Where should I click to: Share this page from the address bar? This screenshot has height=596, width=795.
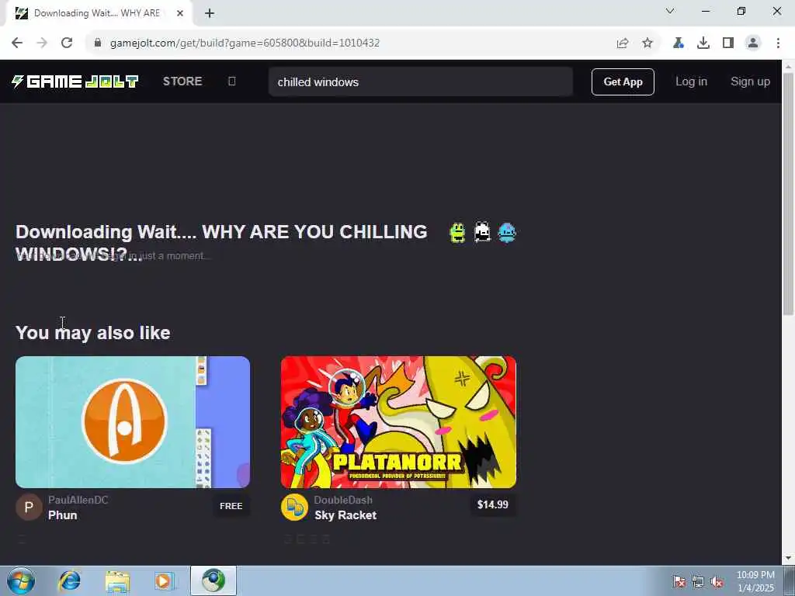[x=623, y=43]
